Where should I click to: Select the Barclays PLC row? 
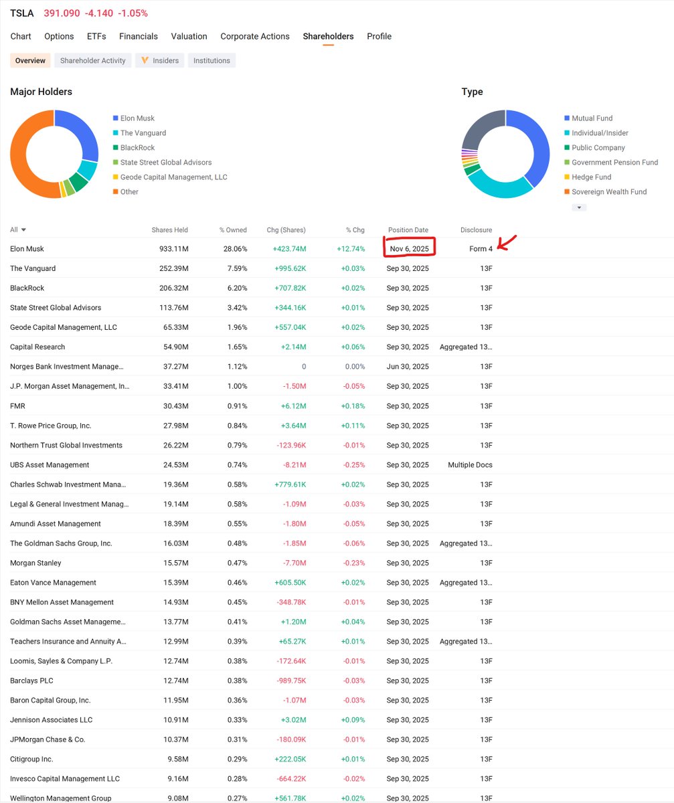pyautogui.click(x=337, y=681)
